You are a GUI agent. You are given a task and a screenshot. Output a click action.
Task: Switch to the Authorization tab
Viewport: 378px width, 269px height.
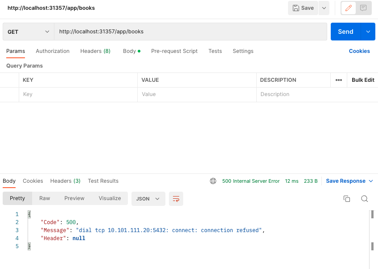pos(53,51)
